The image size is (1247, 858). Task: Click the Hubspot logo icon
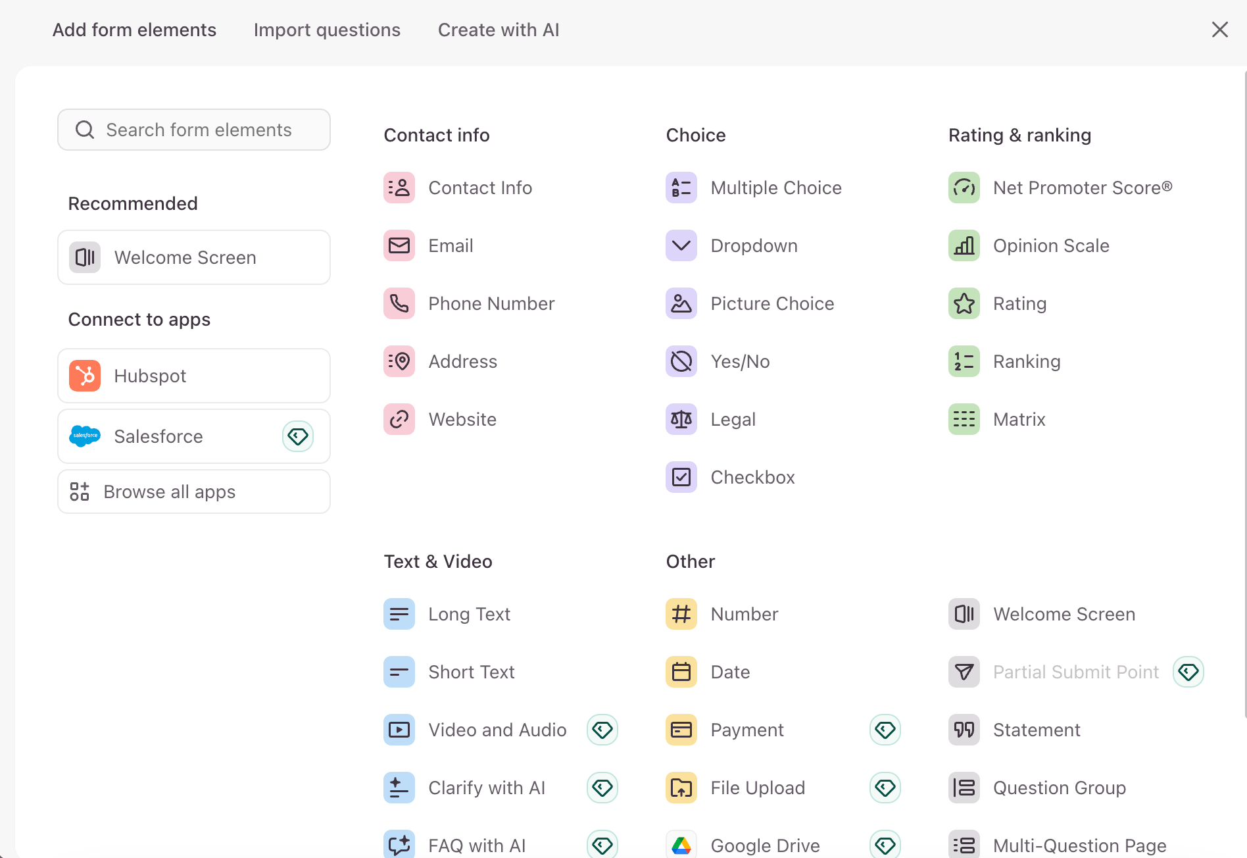(x=85, y=376)
